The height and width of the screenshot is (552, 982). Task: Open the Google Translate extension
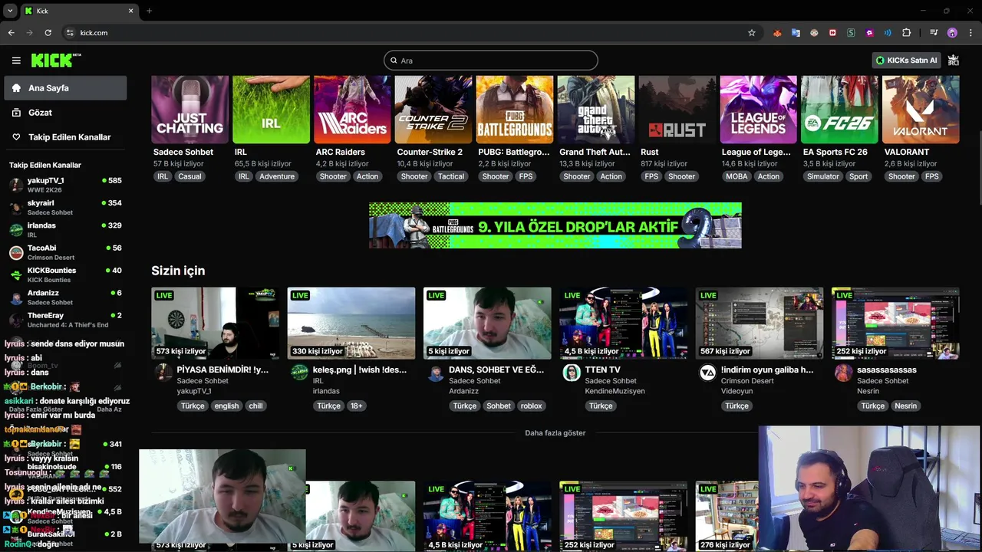click(x=796, y=33)
